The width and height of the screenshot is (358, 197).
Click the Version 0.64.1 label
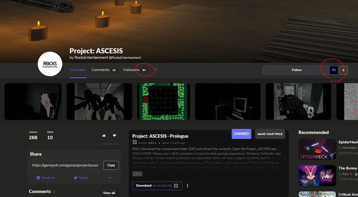click(147, 143)
